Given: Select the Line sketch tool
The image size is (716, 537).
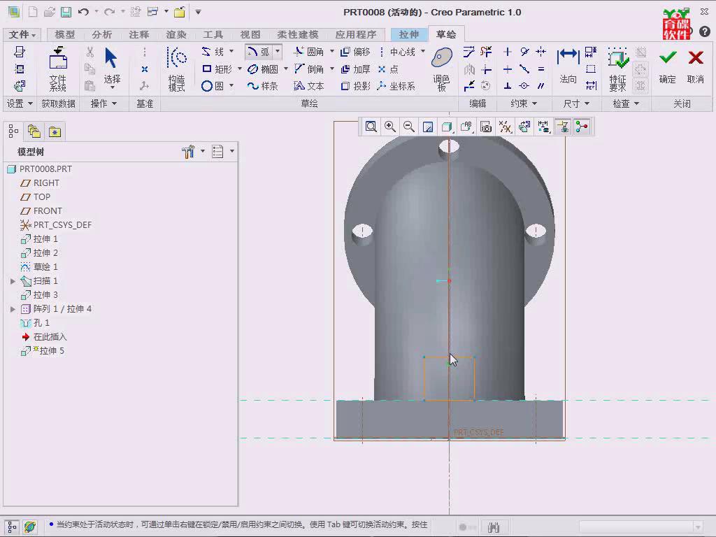Looking at the screenshot, I should click(x=213, y=52).
